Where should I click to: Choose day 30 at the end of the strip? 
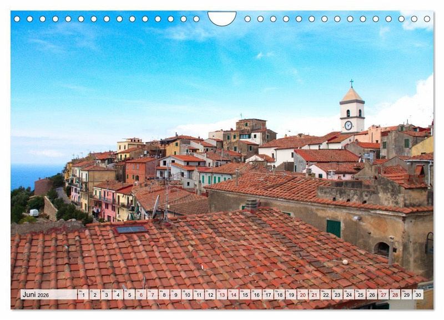(x=418, y=294)
